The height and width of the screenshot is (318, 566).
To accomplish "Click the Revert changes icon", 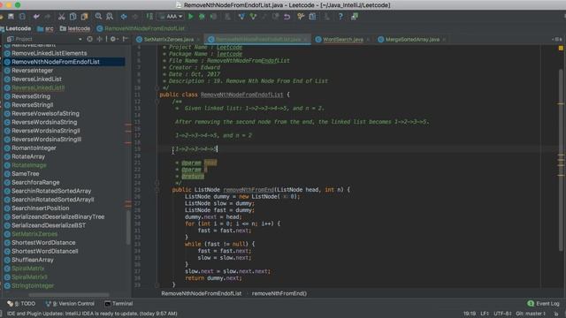I will click(287, 17).
